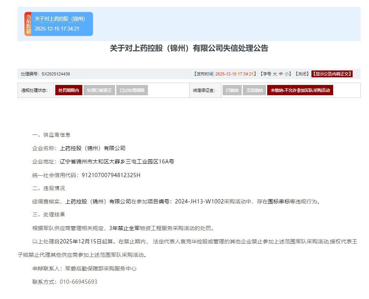Select the 无需缴纳 deposit tag
This screenshot has height=299, width=369.
(254, 90)
